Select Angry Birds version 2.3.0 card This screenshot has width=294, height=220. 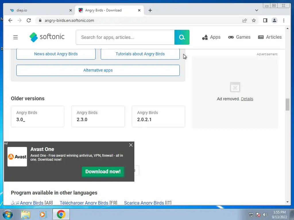pos(98,116)
